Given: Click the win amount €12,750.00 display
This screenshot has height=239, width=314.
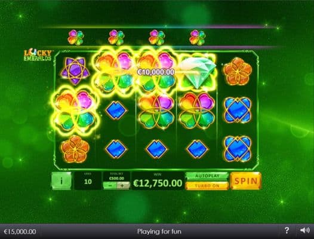Looking at the screenshot, I should [x=158, y=183].
